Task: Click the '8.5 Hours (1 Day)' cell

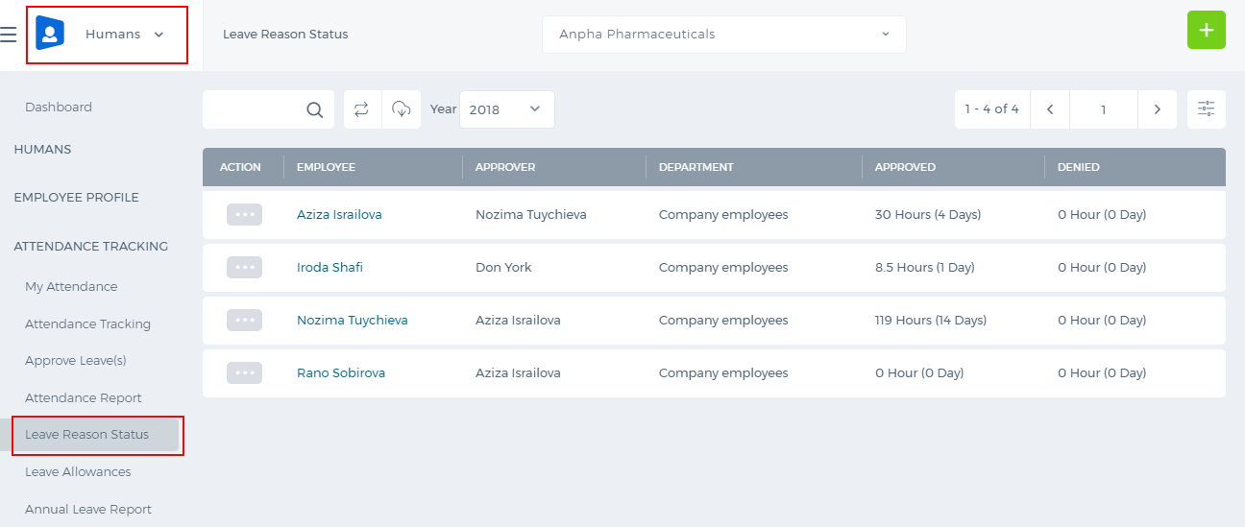Action: tap(925, 268)
